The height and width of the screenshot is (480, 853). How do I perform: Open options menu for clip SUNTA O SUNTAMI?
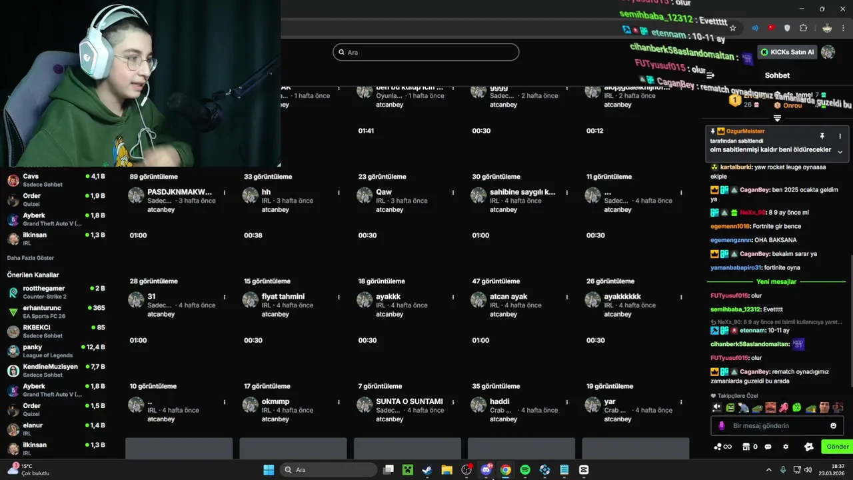453,402
